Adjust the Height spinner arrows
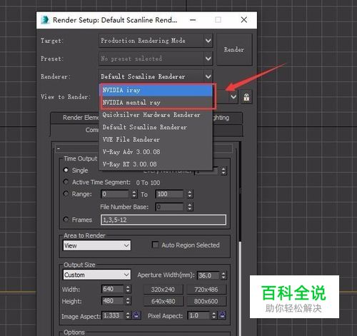This screenshot has width=357, height=336. [128, 301]
